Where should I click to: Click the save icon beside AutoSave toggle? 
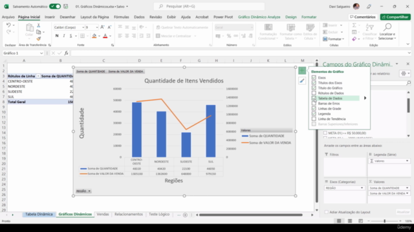[66, 6]
